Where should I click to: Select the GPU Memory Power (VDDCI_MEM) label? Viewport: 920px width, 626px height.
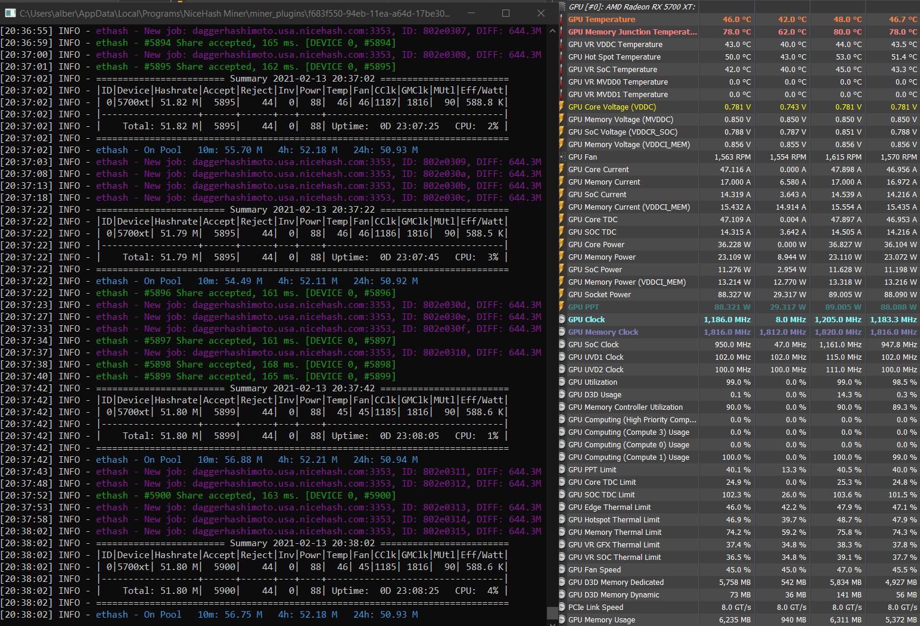pos(627,282)
